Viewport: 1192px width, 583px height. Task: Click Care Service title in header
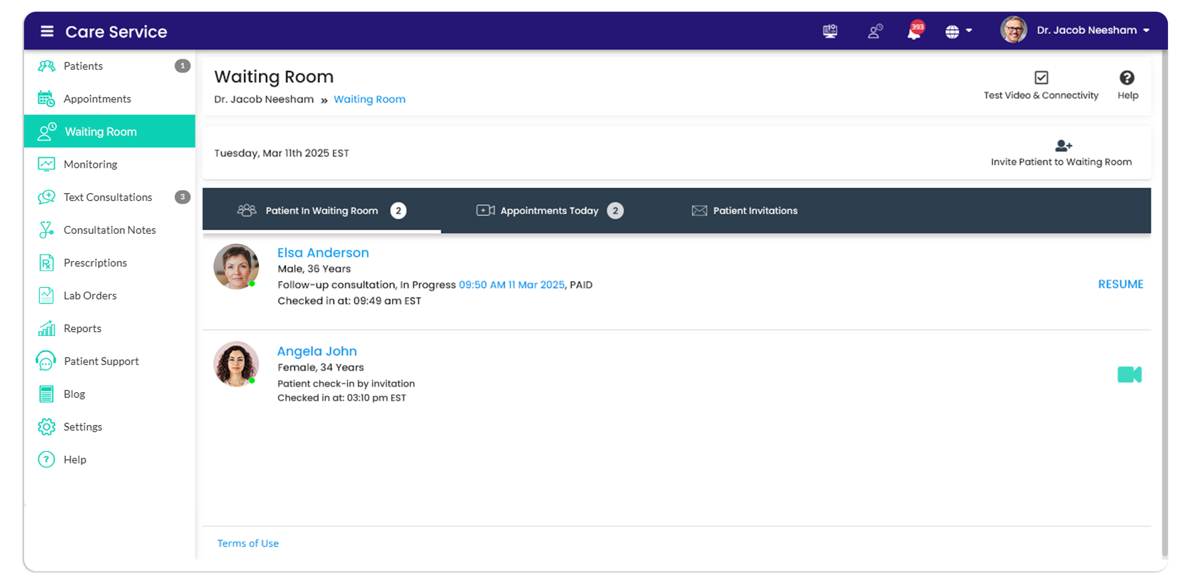click(116, 32)
